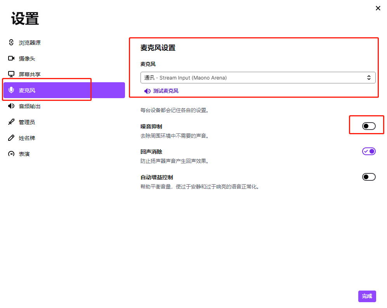Click the speaker icon beside 音频输出
387x308 pixels.
(x=11, y=106)
